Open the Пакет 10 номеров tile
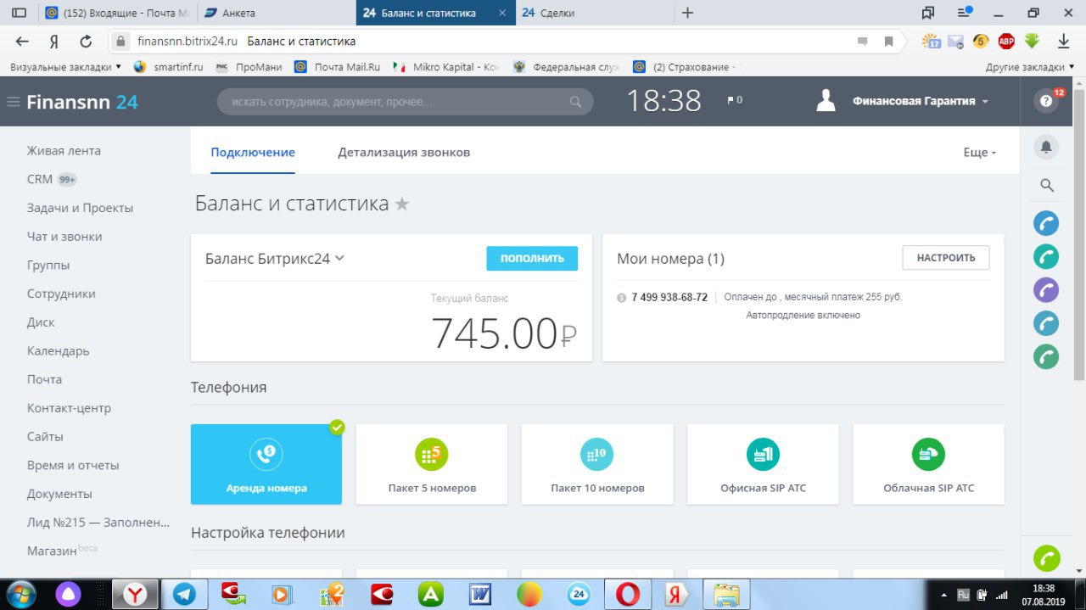Image resolution: width=1086 pixels, height=610 pixels. pyautogui.click(x=597, y=464)
